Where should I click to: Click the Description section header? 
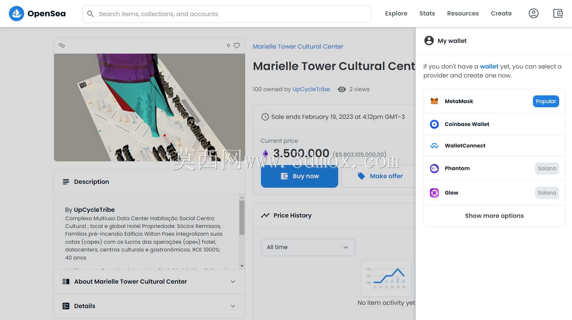[x=150, y=182]
